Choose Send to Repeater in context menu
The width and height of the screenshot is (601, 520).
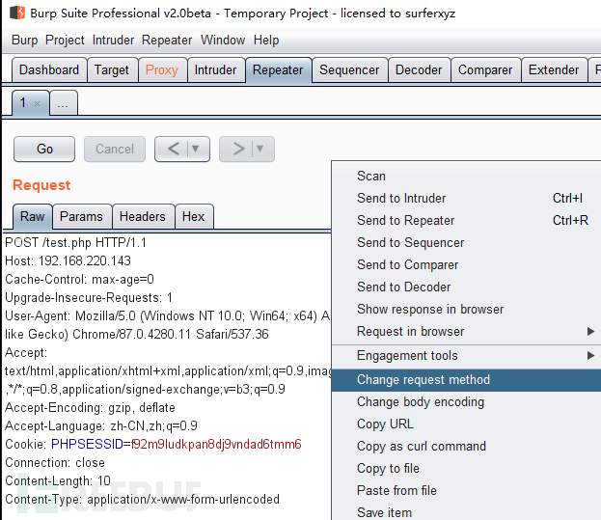[x=467, y=220]
